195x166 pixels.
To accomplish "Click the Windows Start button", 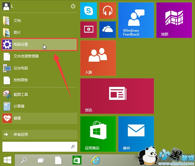I will pyautogui.click(x=7, y=160).
